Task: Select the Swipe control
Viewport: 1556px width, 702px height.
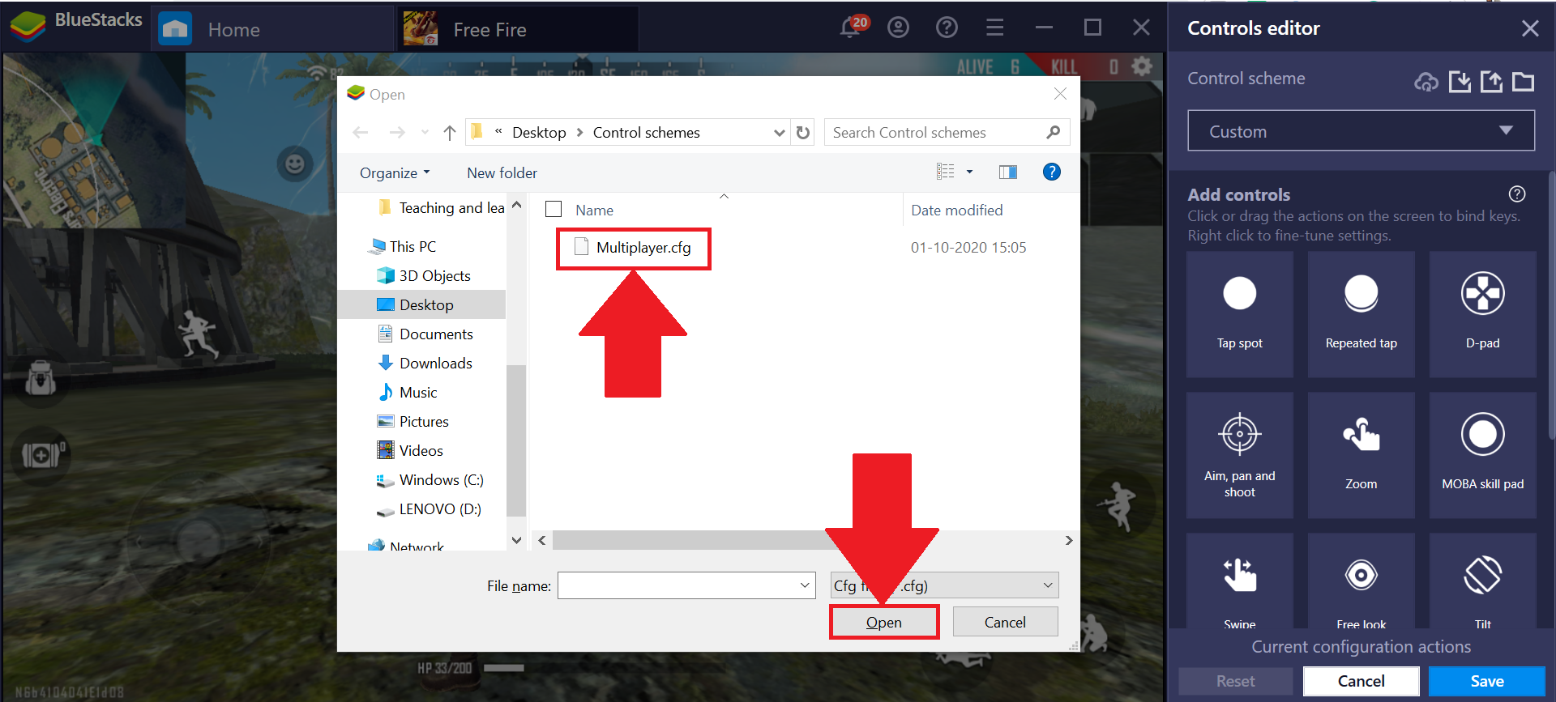Action: (x=1239, y=581)
